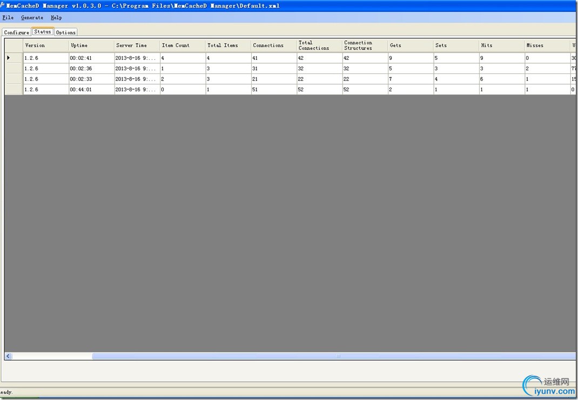
Task: Click Connections cell with value 31
Action: pyautogui.click(x=274, y=69)
